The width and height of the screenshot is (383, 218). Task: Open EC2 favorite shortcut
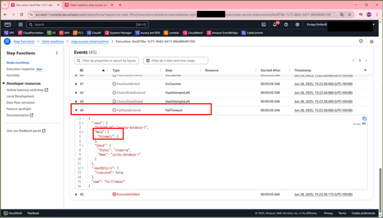(78, 33)
